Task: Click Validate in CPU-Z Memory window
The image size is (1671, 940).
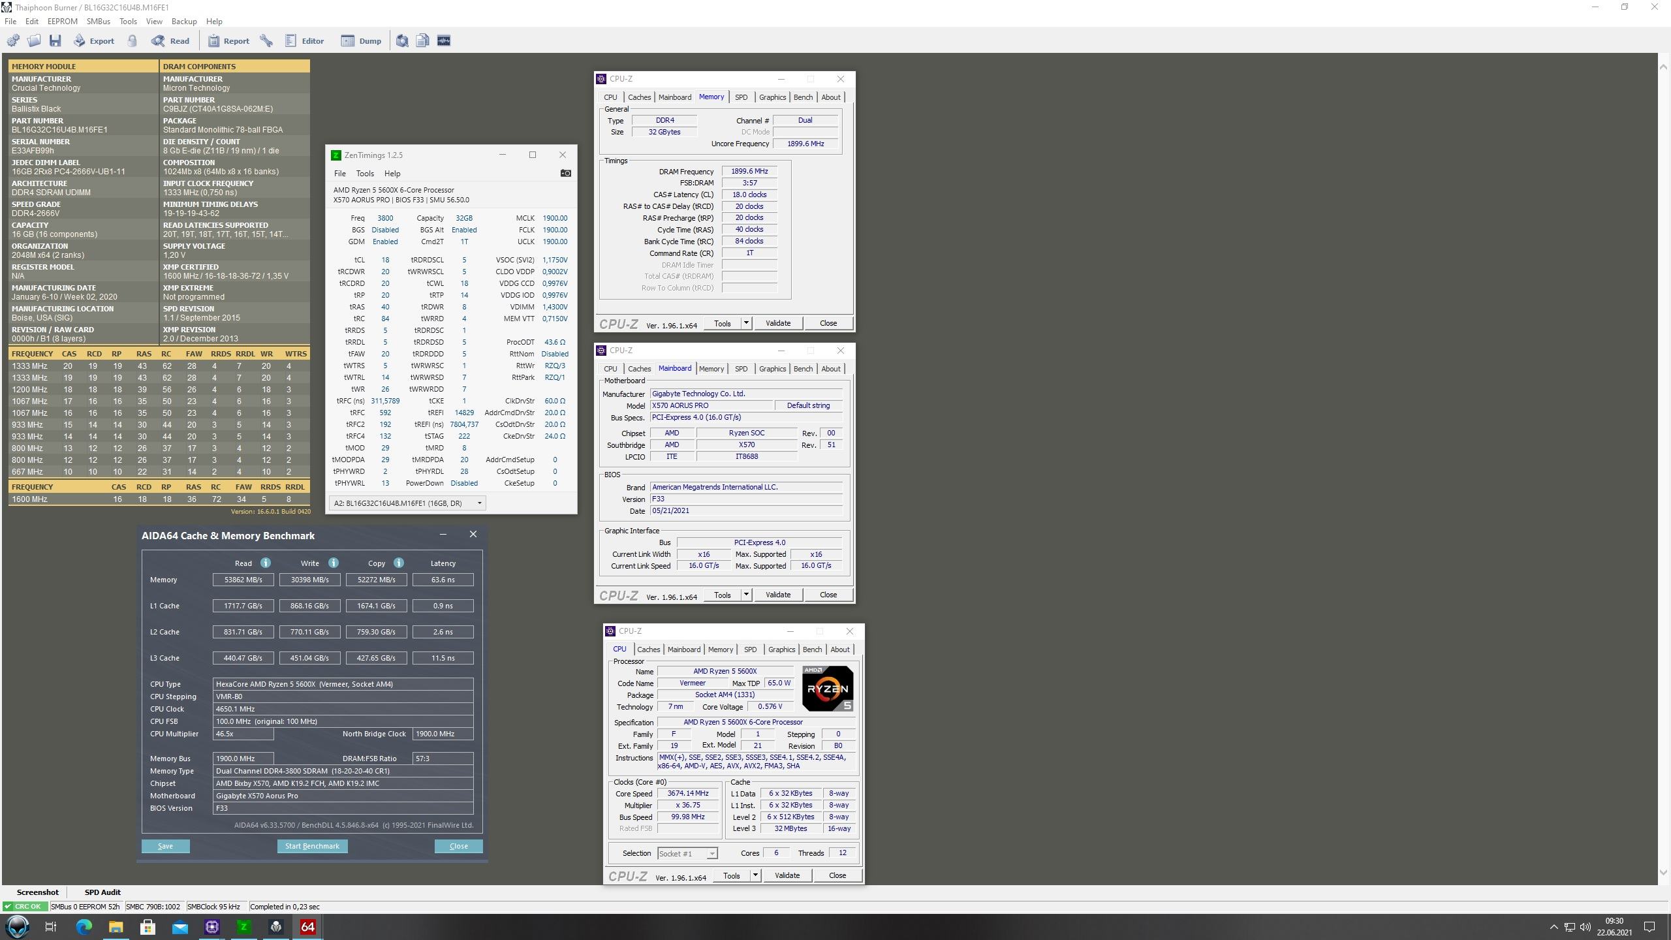Action: pos(777,323)
